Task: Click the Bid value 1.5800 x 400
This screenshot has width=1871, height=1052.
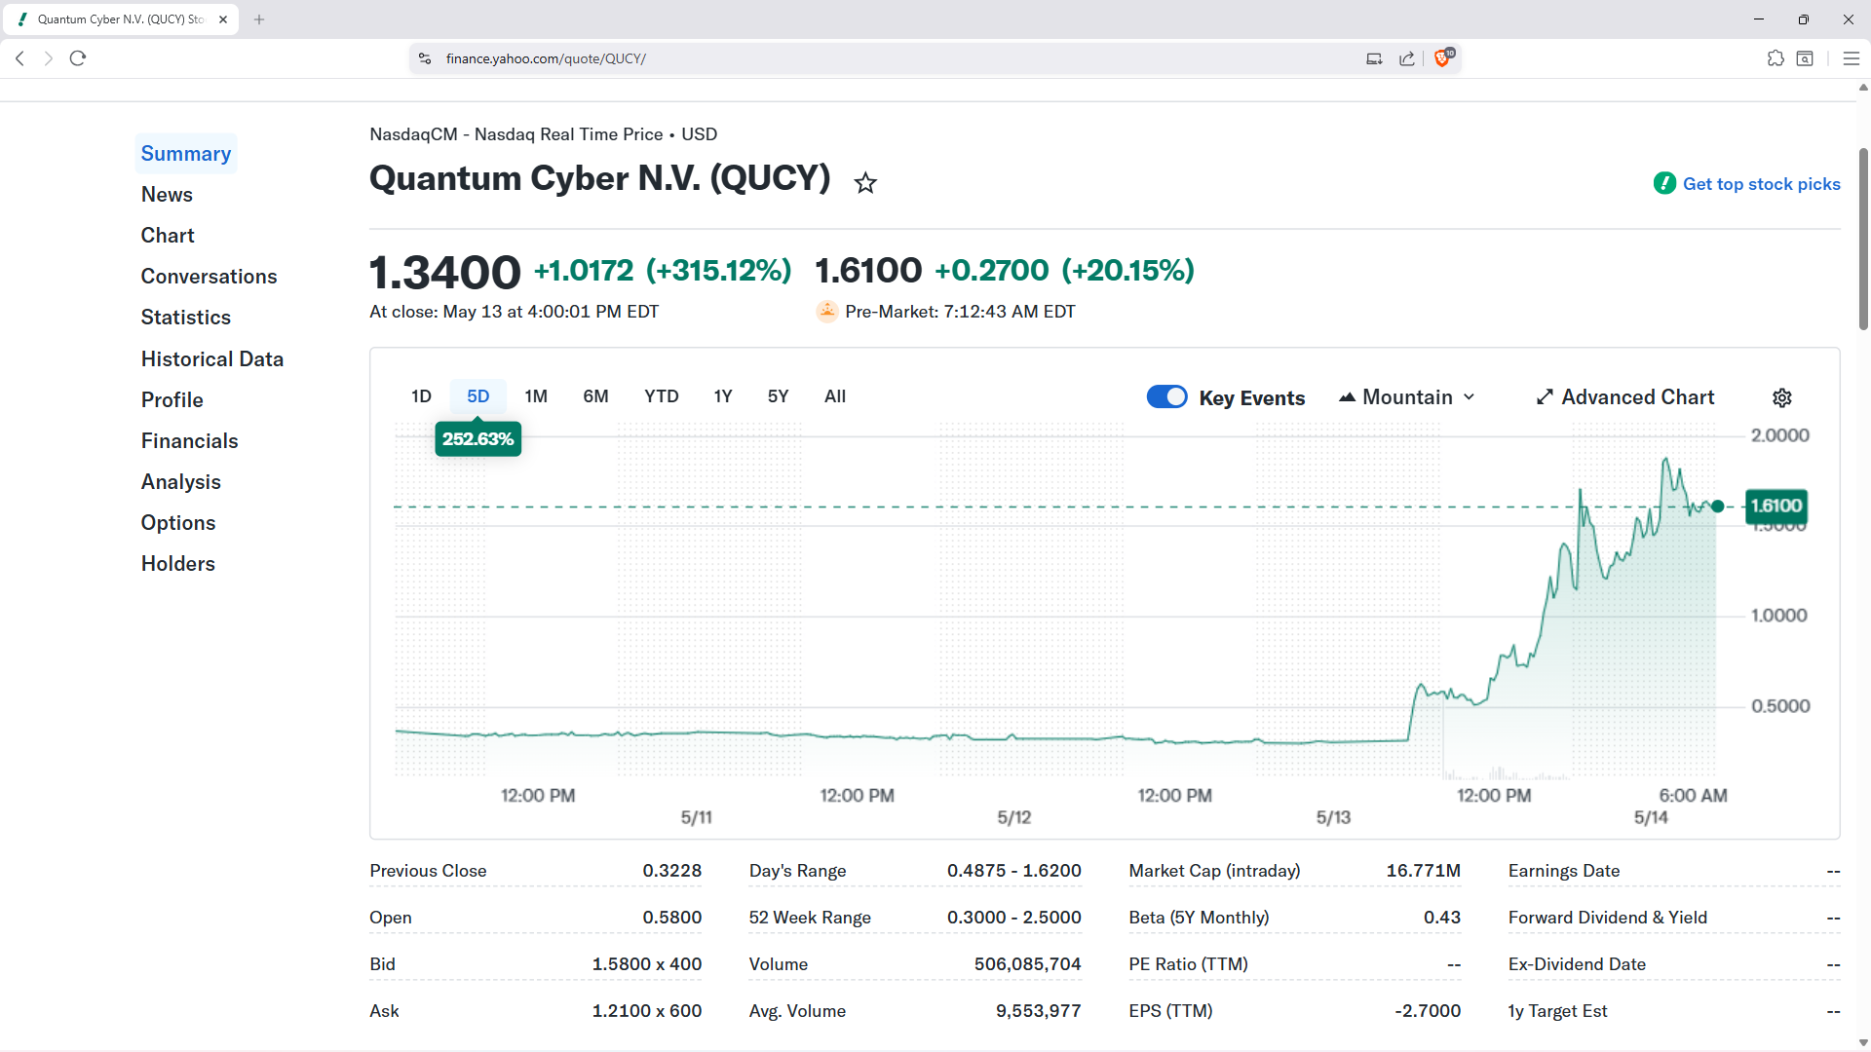Action: coord(646,964)
